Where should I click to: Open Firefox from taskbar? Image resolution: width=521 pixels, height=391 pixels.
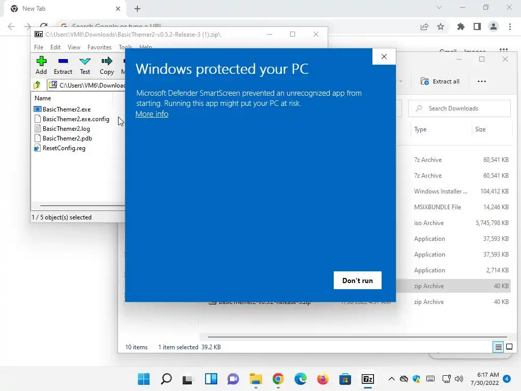point(323,379)
